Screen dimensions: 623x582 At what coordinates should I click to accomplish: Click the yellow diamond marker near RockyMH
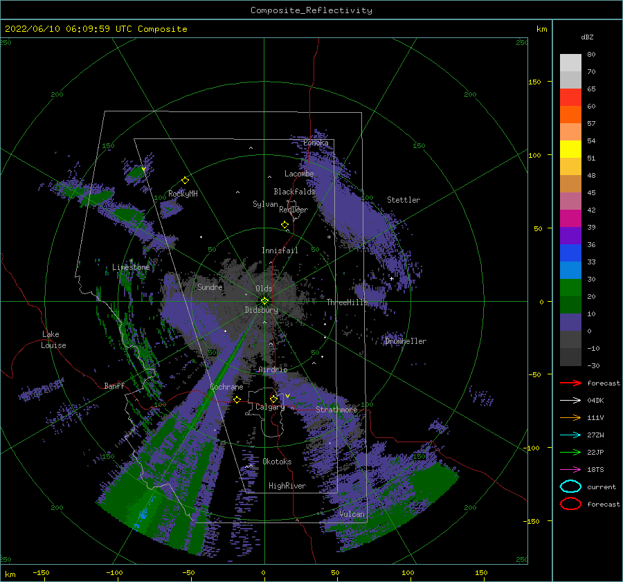click(x=185, y=181)
